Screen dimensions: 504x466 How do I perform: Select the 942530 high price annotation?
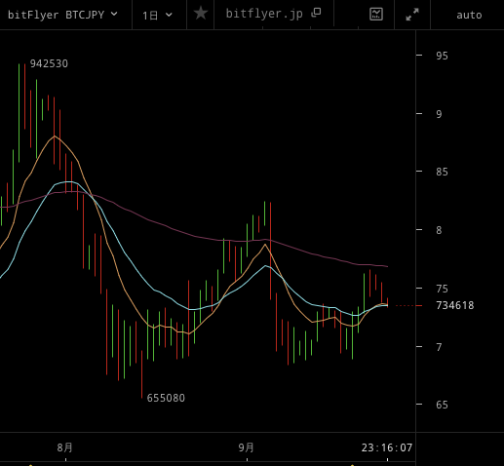click(49, 63)
